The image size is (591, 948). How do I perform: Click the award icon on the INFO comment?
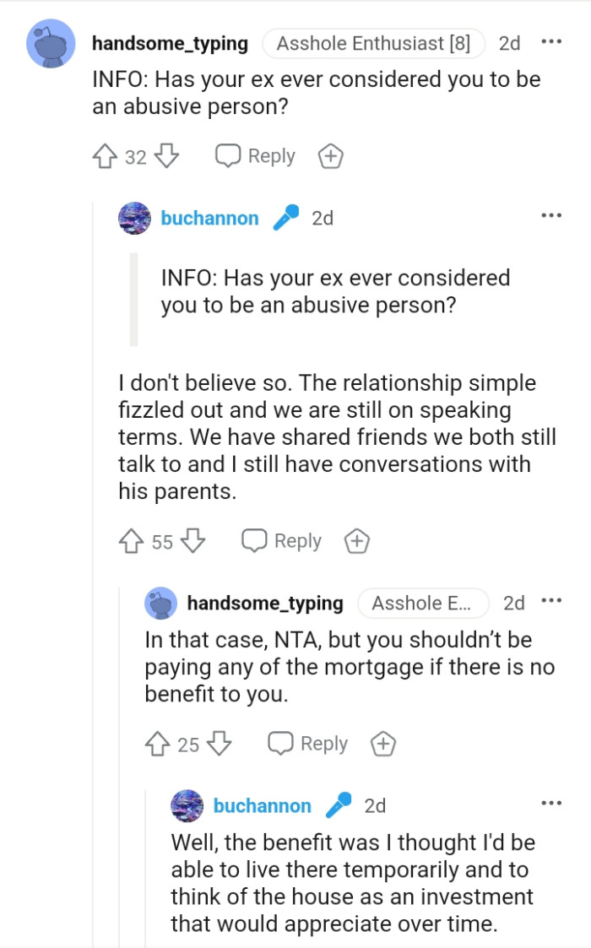point(330,155)
